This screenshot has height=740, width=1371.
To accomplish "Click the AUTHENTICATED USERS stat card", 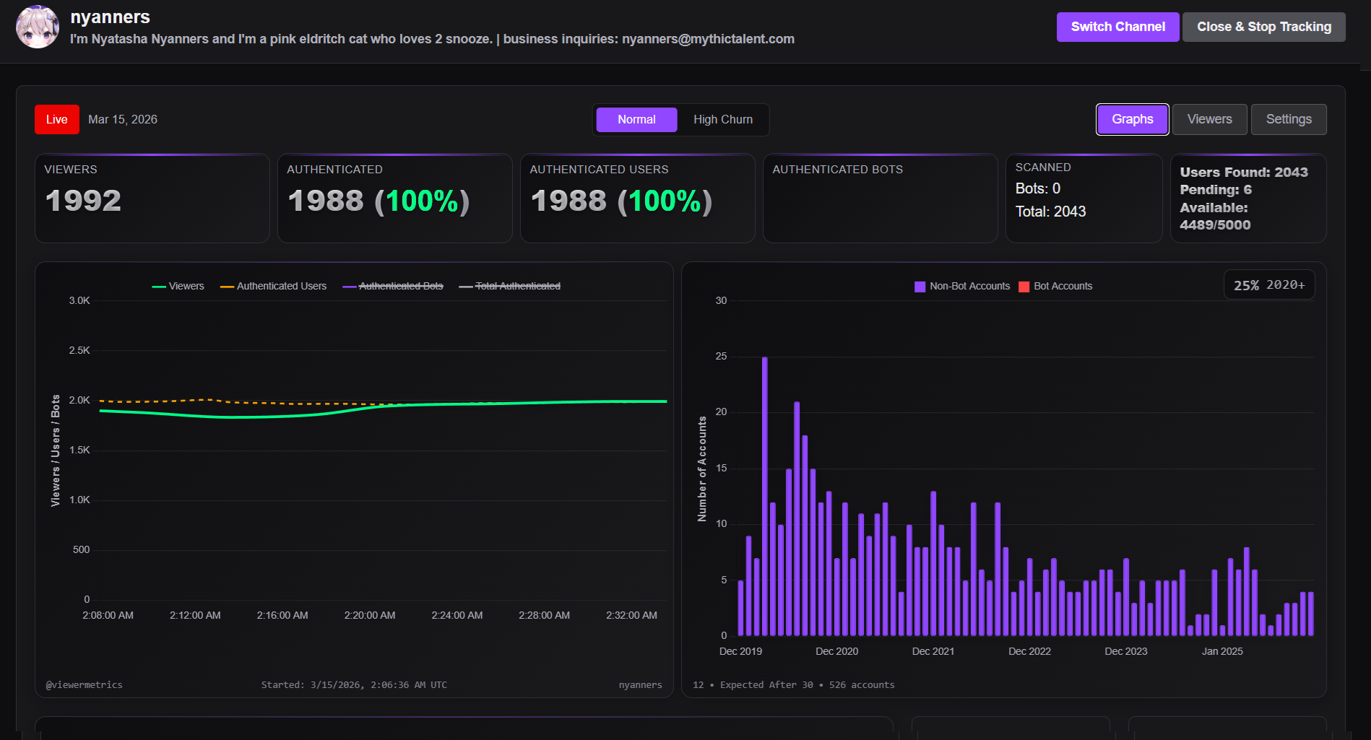I will coord(638,199).
